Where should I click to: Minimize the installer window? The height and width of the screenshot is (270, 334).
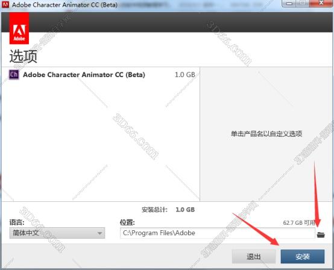(289, 4)
